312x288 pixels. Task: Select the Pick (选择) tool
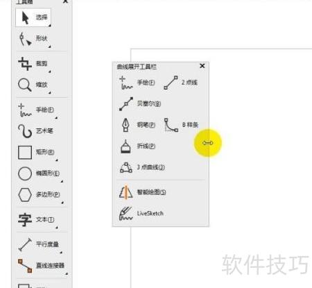point(33,17)
